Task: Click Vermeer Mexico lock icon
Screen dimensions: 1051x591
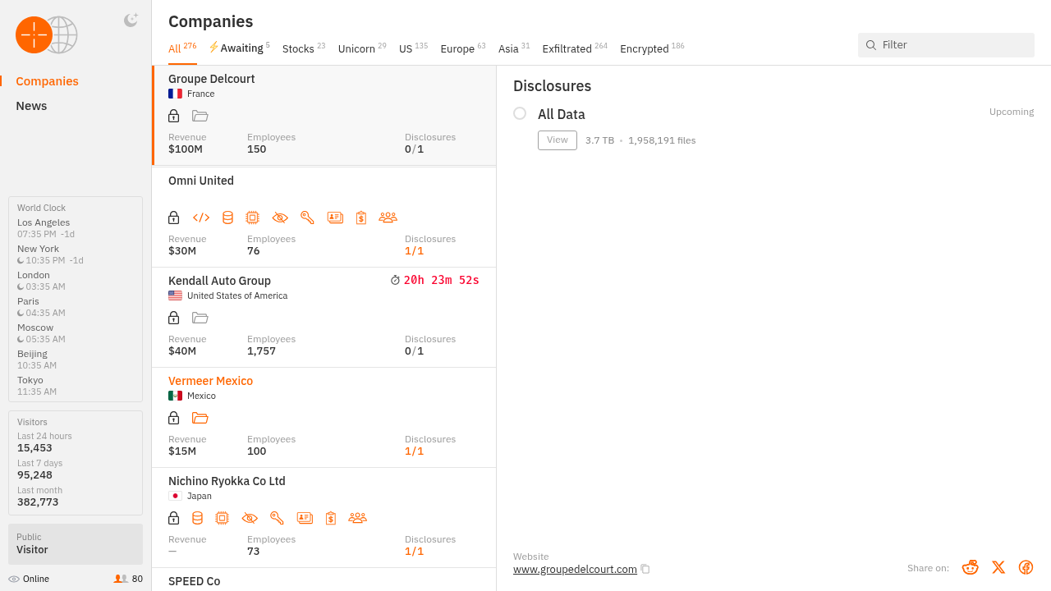Action: (173, 418)
